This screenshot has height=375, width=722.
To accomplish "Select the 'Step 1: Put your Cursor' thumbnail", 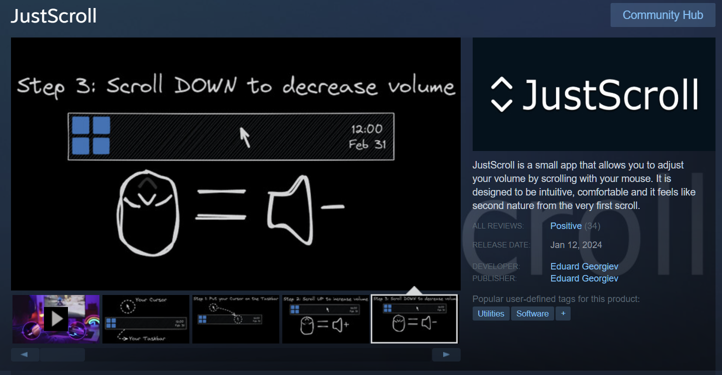I will point(235,318).
